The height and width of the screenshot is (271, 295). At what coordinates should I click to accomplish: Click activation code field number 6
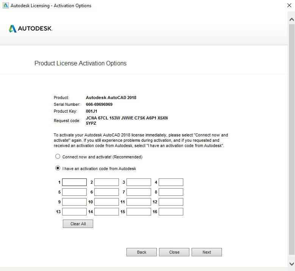(106, 192)
